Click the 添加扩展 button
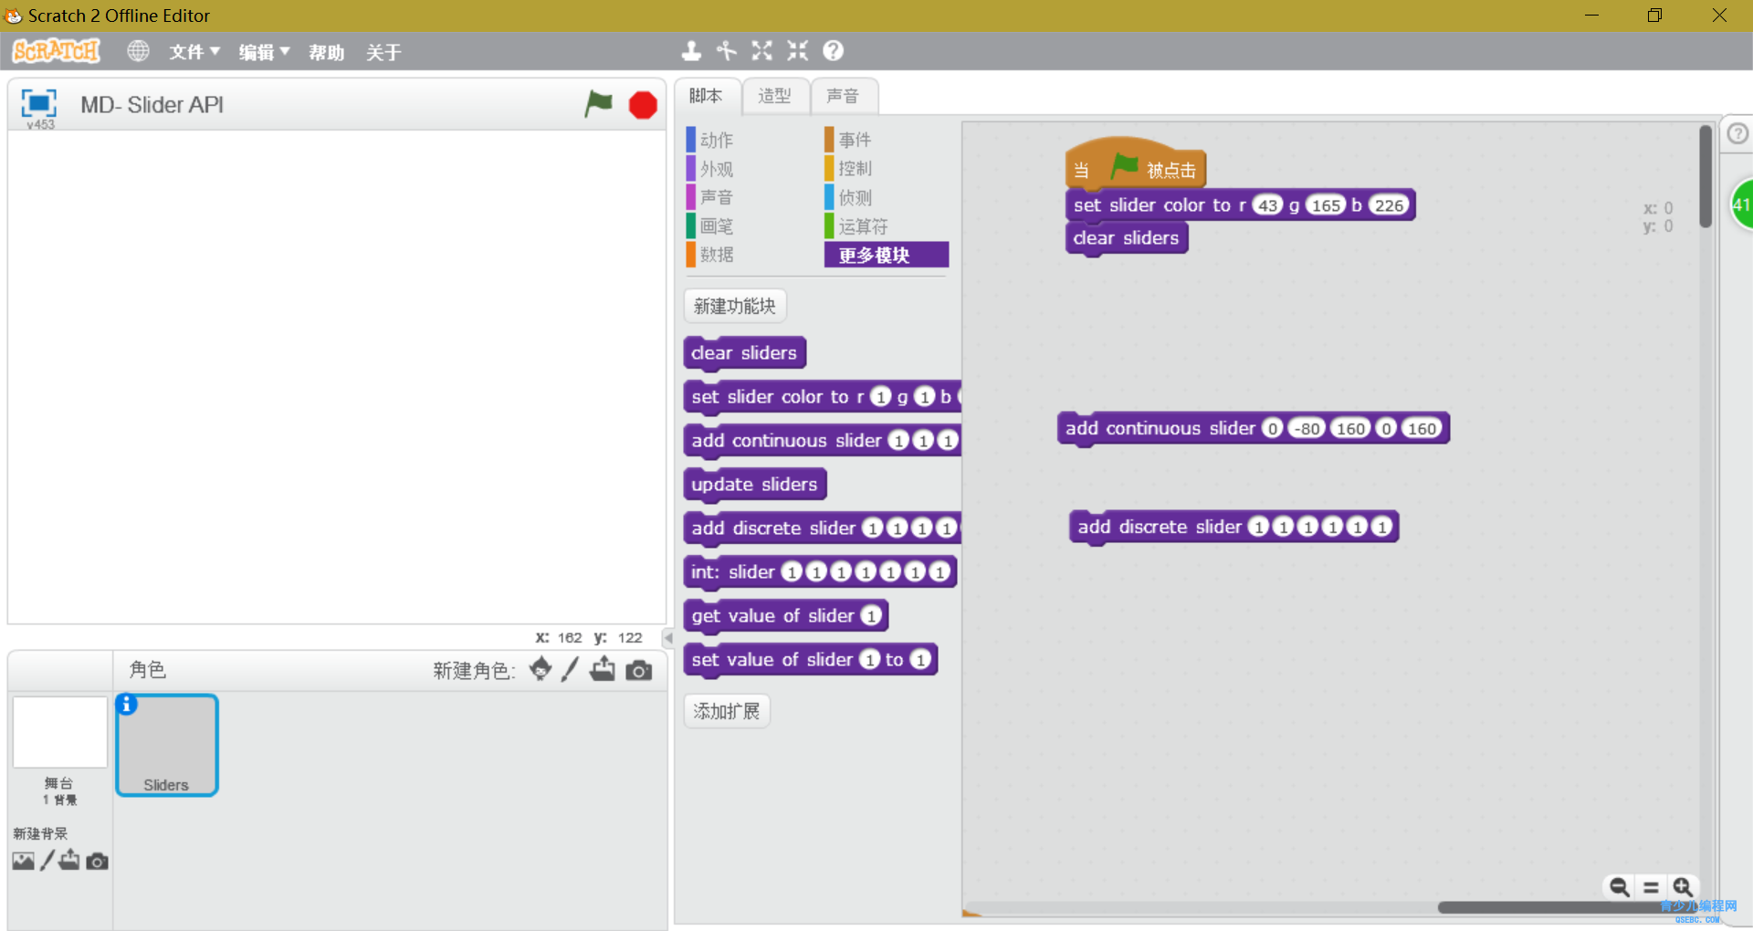The width and height of the screenshot is (1753, 931). 727,711
